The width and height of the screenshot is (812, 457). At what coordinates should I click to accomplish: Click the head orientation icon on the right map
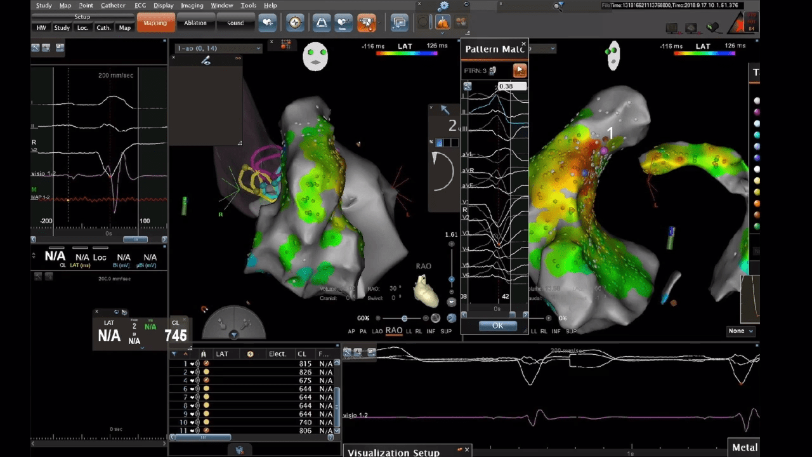pyautogui.click(x=613, y=56)
